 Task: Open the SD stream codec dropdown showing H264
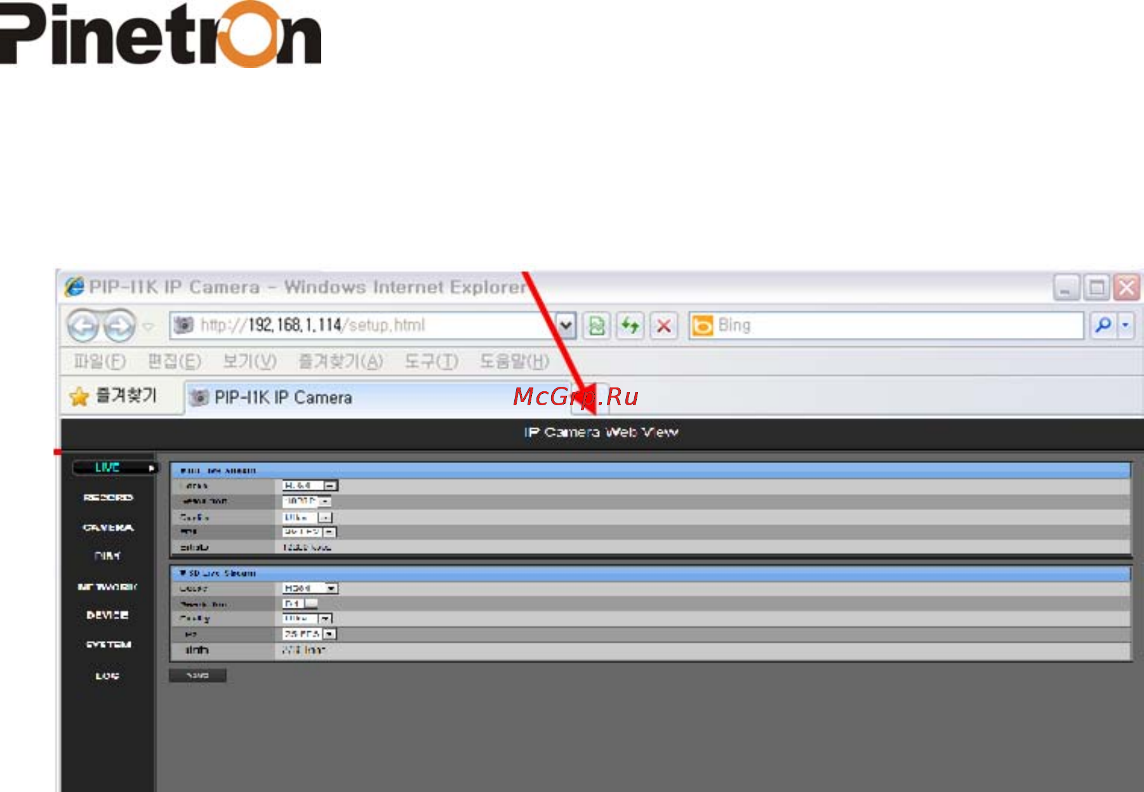click(310, 588)
